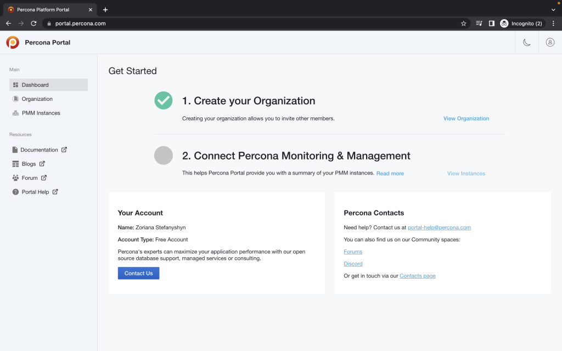Click the address bar showing portal.percona.com
This screenshot has width=562, height=351.
tap(256, 23)
